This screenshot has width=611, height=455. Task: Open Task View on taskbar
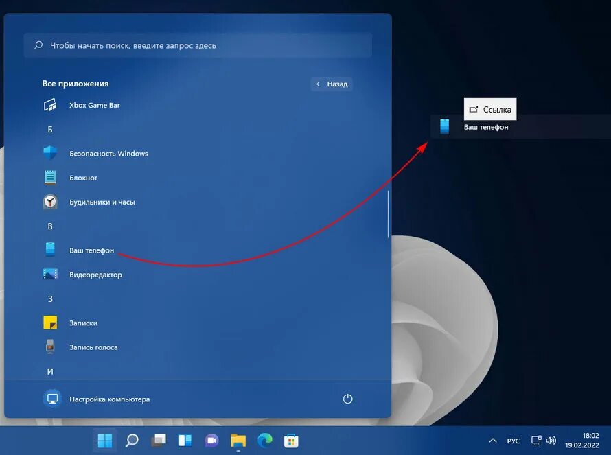pos(159,441)
